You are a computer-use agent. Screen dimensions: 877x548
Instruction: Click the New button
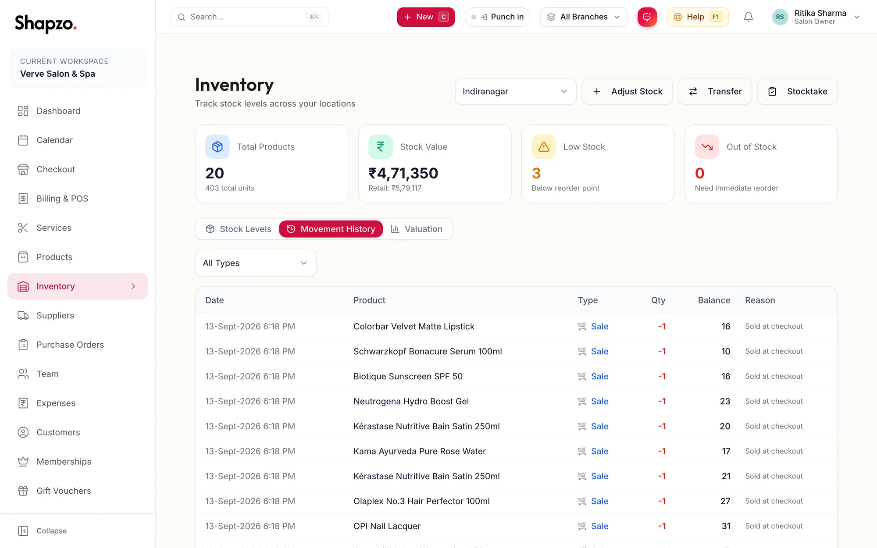[x=426, y=17]
